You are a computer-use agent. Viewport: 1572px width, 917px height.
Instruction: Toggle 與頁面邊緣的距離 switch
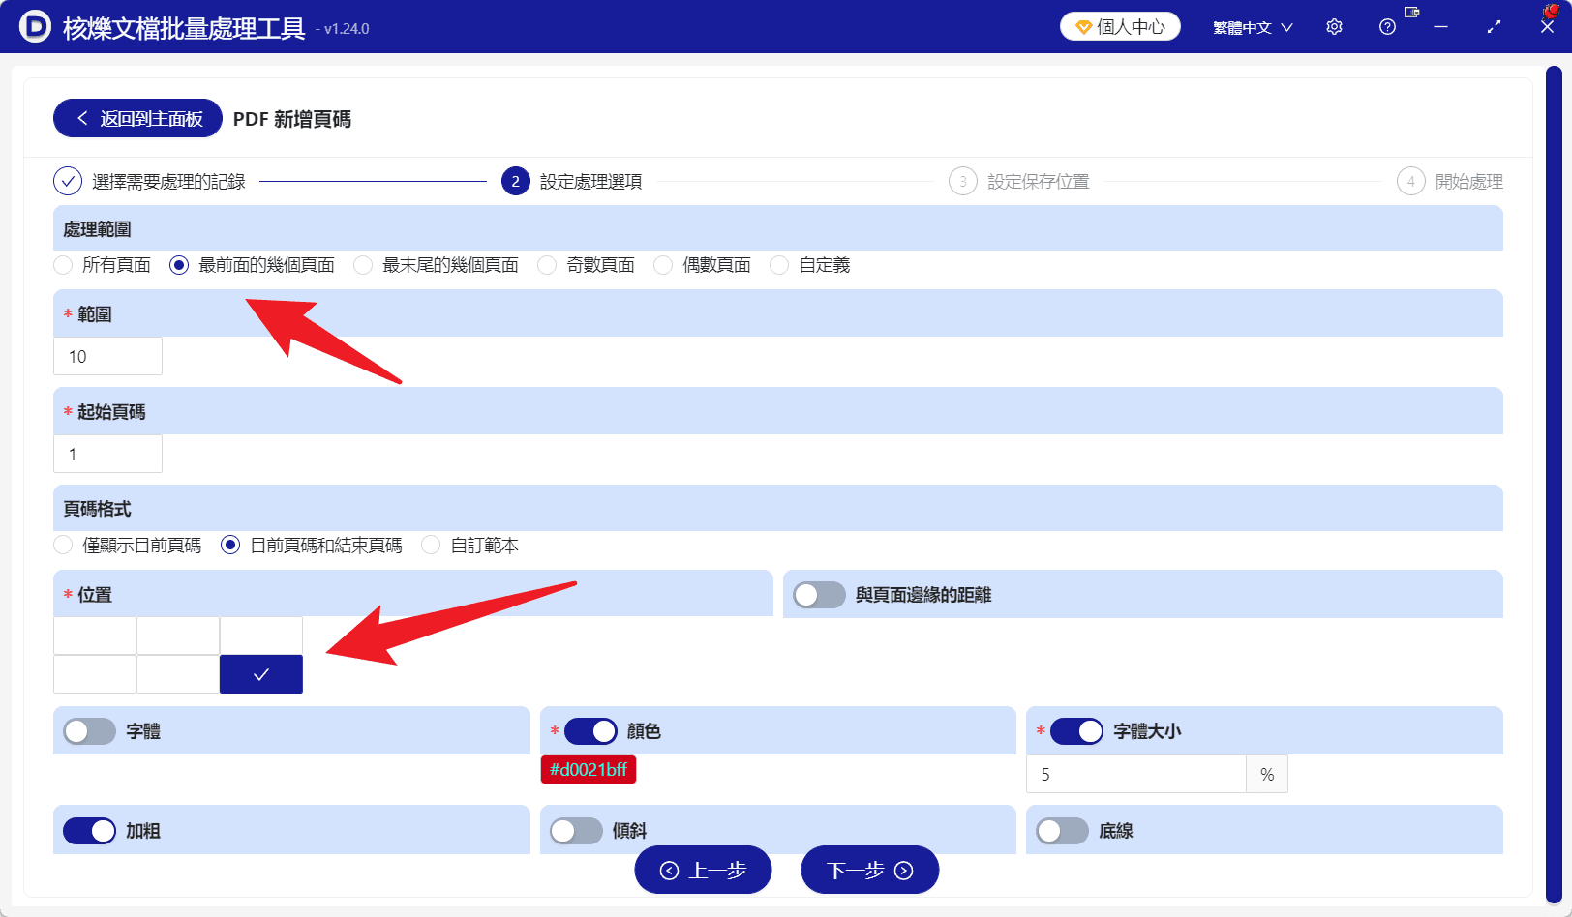coord(819,595)
